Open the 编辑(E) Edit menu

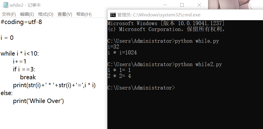[27, 14]
